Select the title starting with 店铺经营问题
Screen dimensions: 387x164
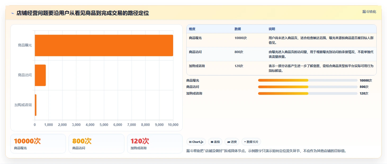83,13
